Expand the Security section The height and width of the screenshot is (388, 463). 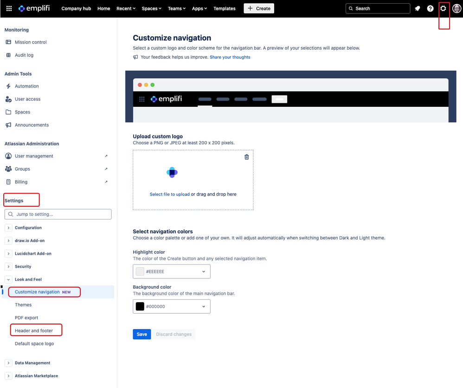(x=8, y=266)
